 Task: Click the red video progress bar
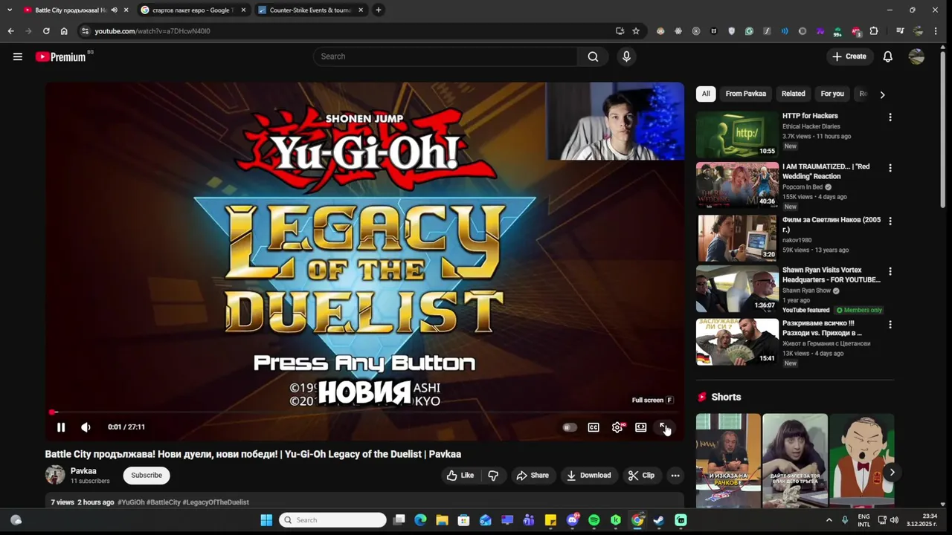[364, 412]
